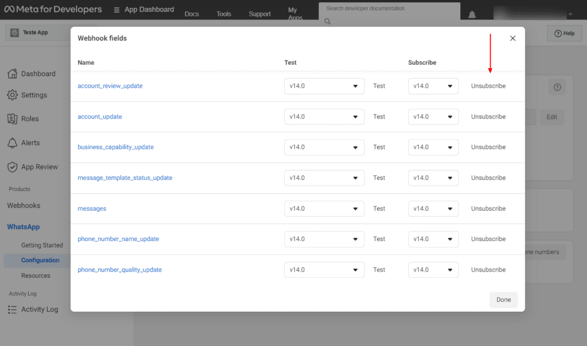Open the Test version dropdown for account_update
Viewport: 587px width, 346px height.
coord(324,117)
